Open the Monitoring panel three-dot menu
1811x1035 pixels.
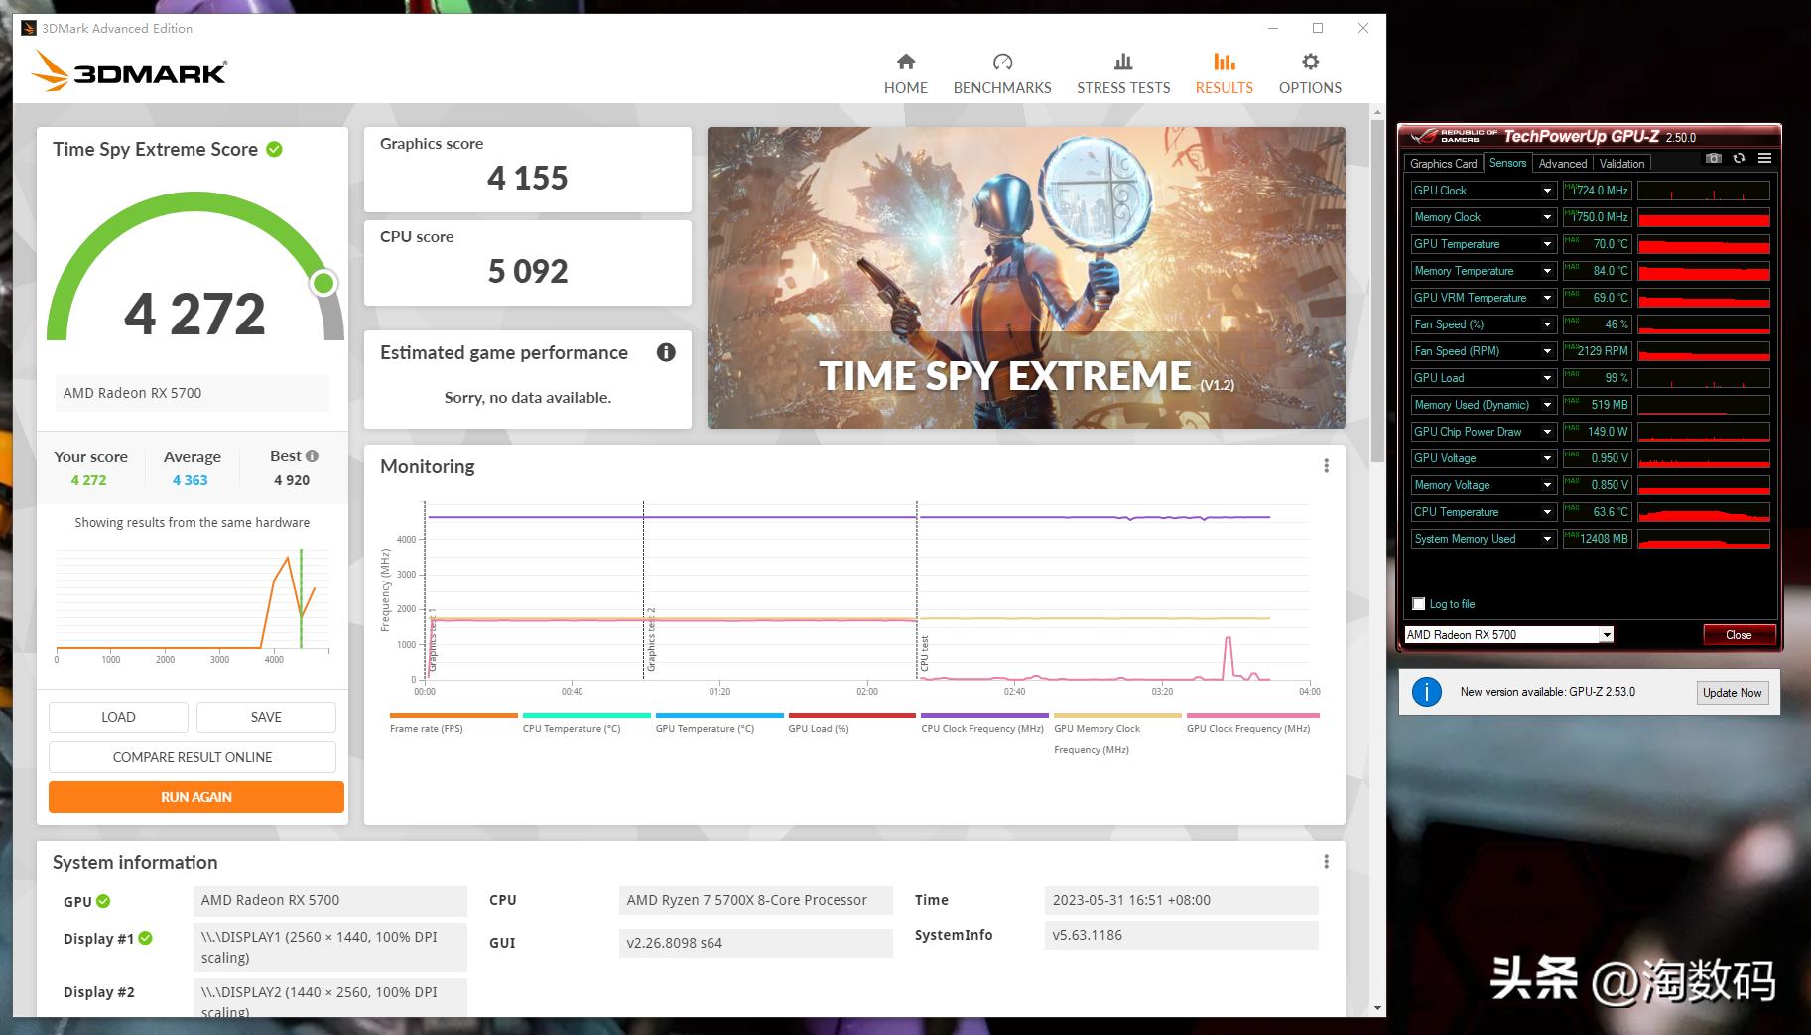(x=1326, y=466)
